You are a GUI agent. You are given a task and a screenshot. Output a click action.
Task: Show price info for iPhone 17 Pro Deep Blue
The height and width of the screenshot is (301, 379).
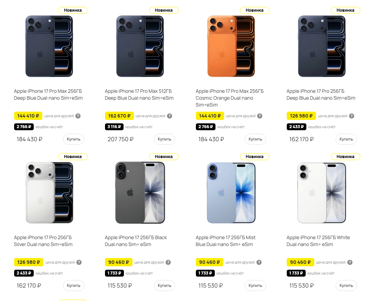click(x=352, y=116)
